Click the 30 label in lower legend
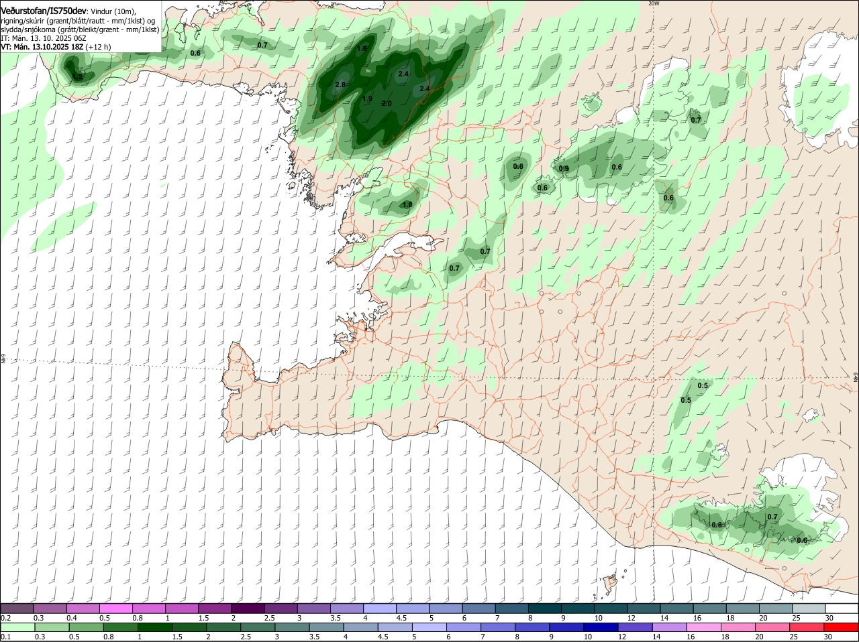Screen dimensions: 859x642 click(828, 637)
